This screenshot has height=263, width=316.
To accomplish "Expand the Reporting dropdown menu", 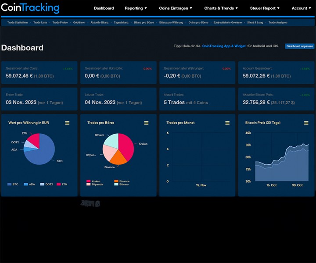I will (136, 8).
